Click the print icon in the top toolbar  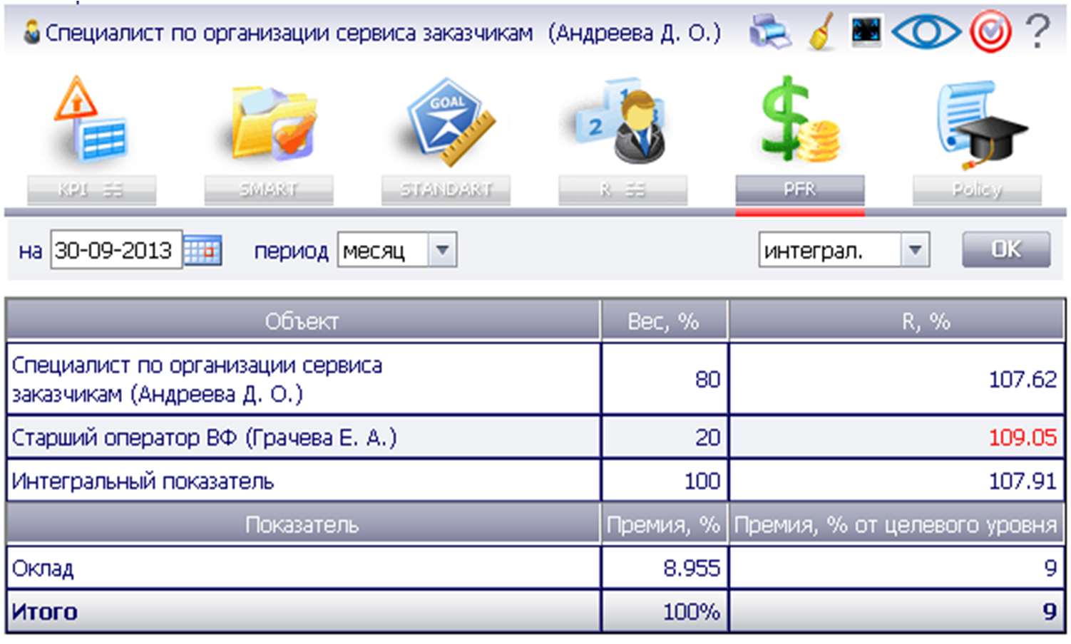coord(770,31)
